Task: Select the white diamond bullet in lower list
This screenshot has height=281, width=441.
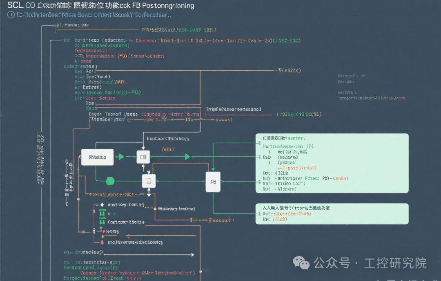Action: pyautogui.click(x=102, y=205)
